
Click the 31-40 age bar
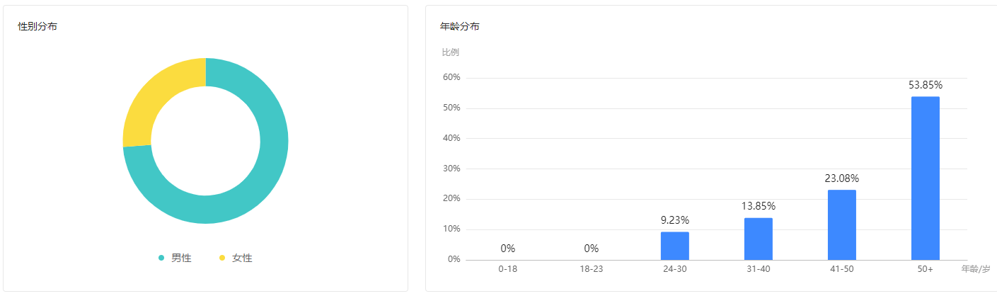click(x=758, y=239)
